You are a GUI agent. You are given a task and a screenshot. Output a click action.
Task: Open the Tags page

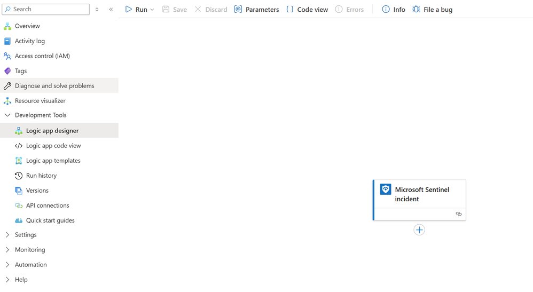59,70
